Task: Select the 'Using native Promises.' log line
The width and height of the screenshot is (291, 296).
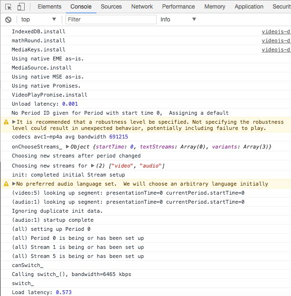Action: 146,86
